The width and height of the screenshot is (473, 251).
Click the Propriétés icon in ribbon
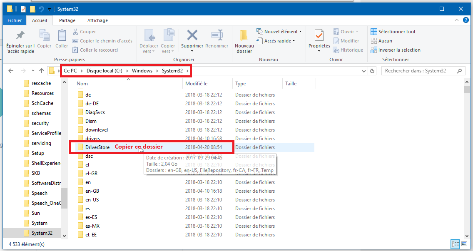[319, 35]
